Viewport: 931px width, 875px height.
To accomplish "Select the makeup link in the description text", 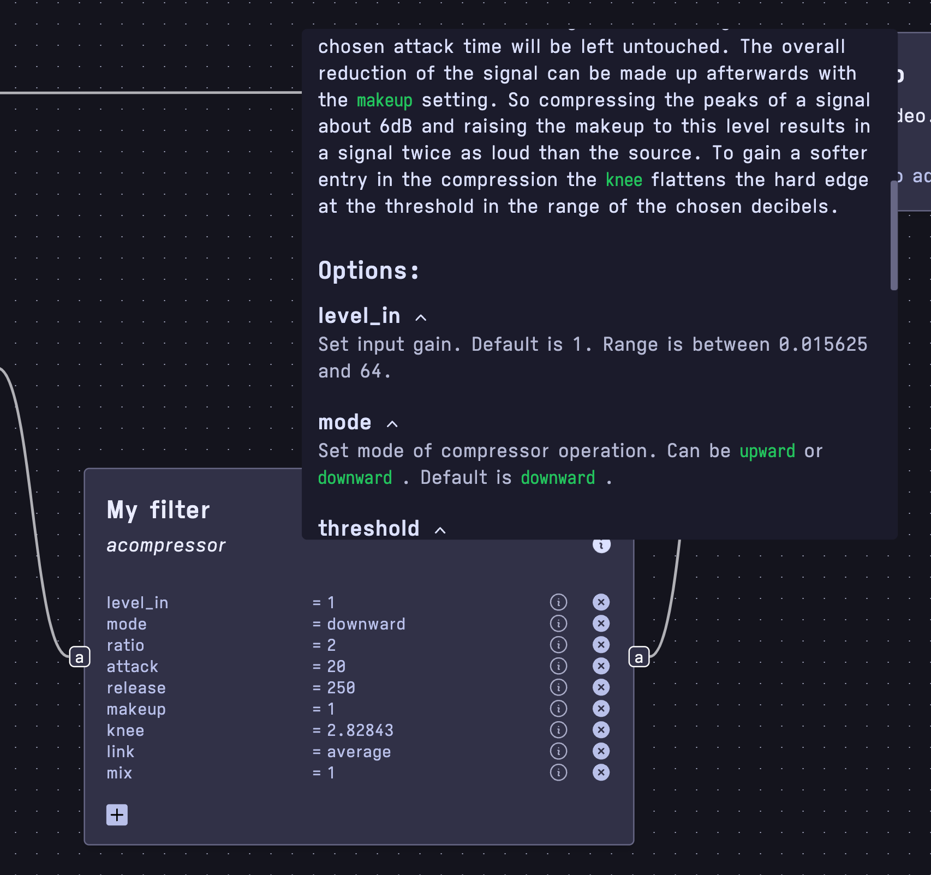I will click(384, 100).
